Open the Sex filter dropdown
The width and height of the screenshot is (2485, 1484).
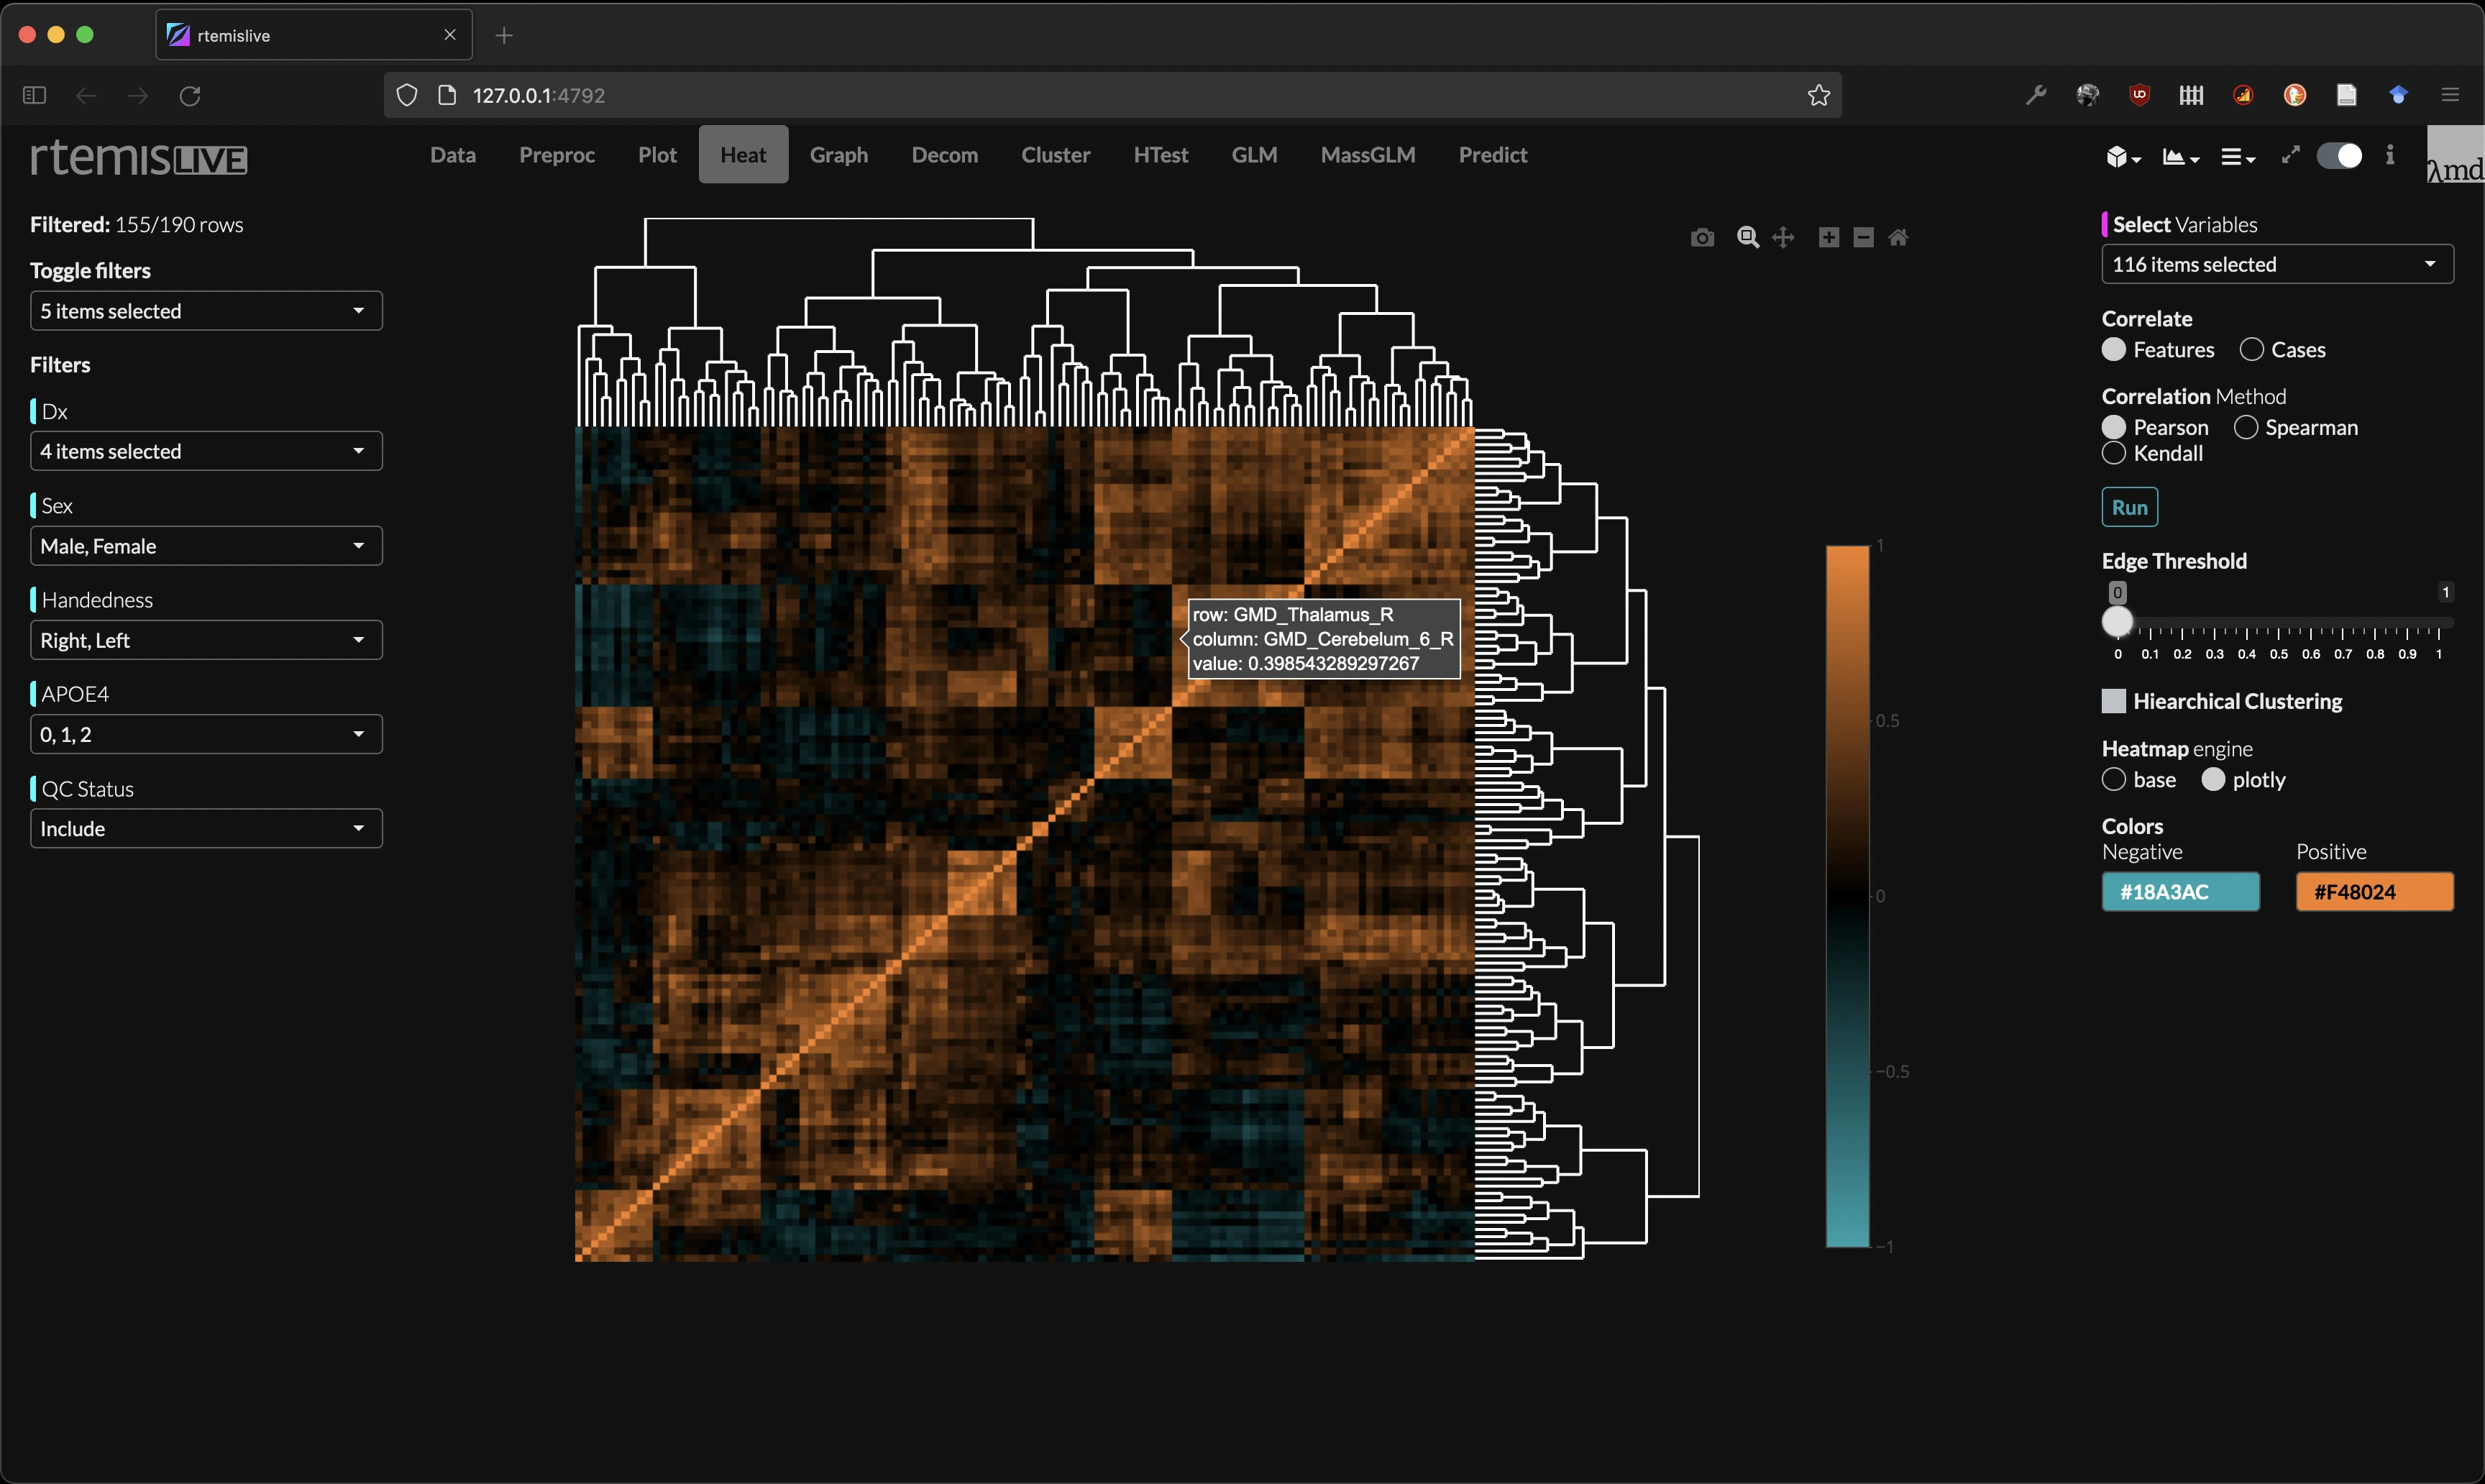tap(206, 546)
